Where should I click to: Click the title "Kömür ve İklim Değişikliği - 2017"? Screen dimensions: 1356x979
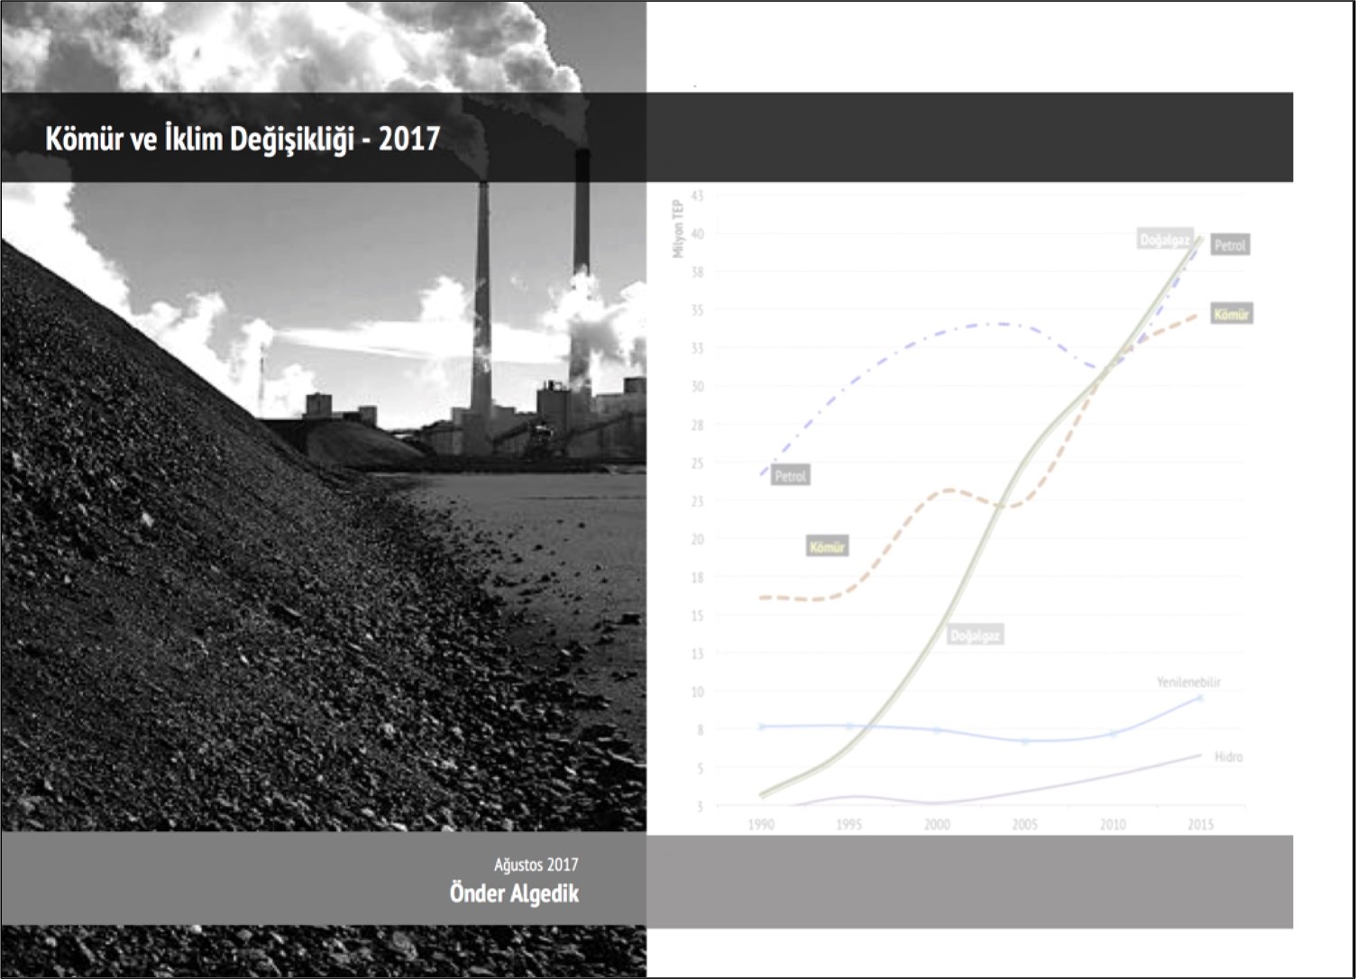tap(243, 139)
